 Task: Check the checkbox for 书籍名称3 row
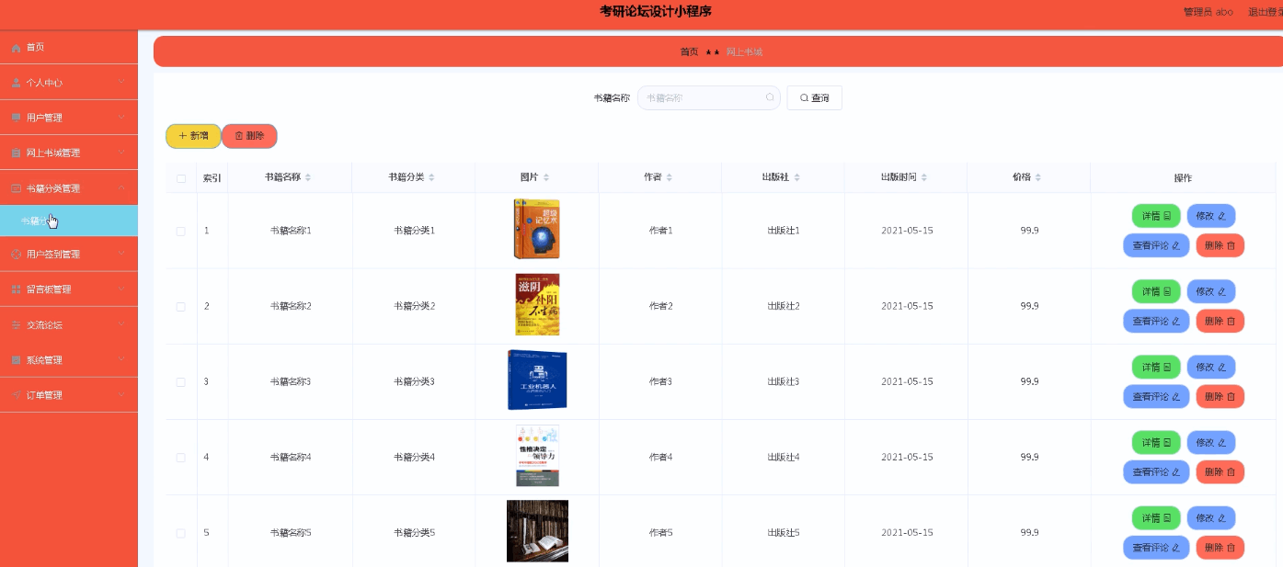click(180, 380)
